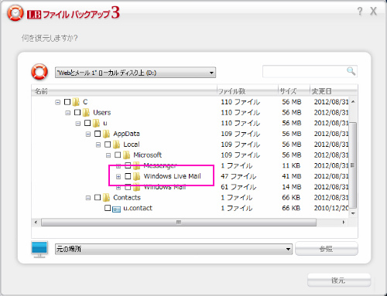
Task: Click the lifebuoy backup icon beside archive dropdown
Action: 39,72
